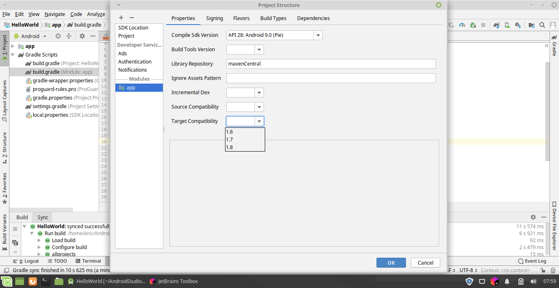
Task: Click OK in Project Structure dialog
Action: pyautogui.click(x=391, y=263)
